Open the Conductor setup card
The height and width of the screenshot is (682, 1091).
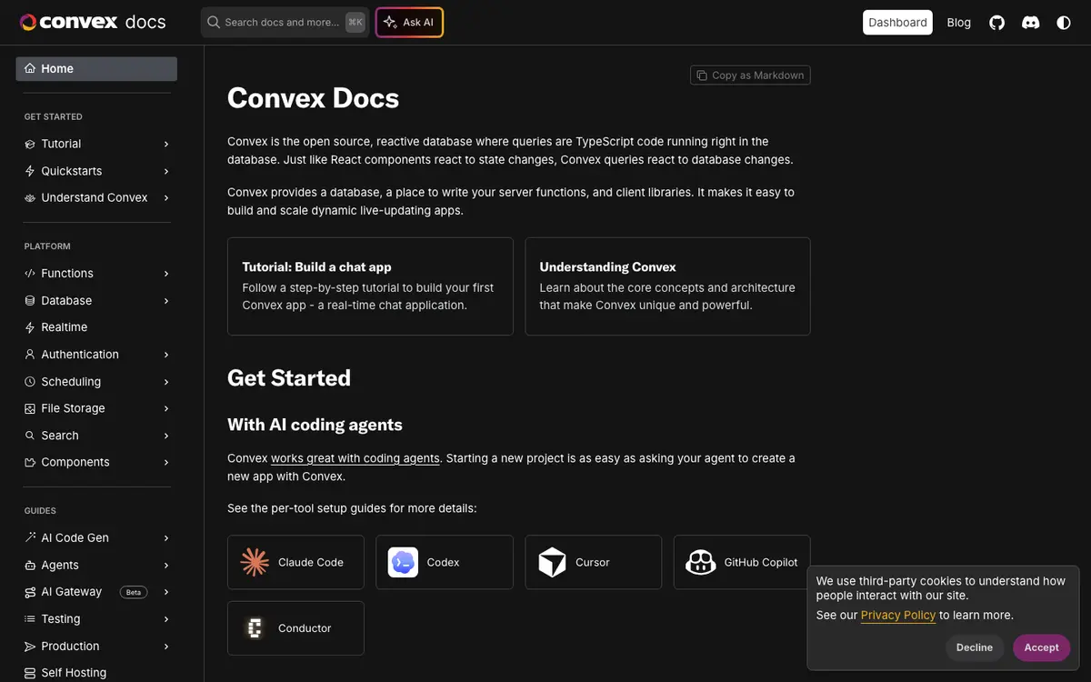coord(295,628)
